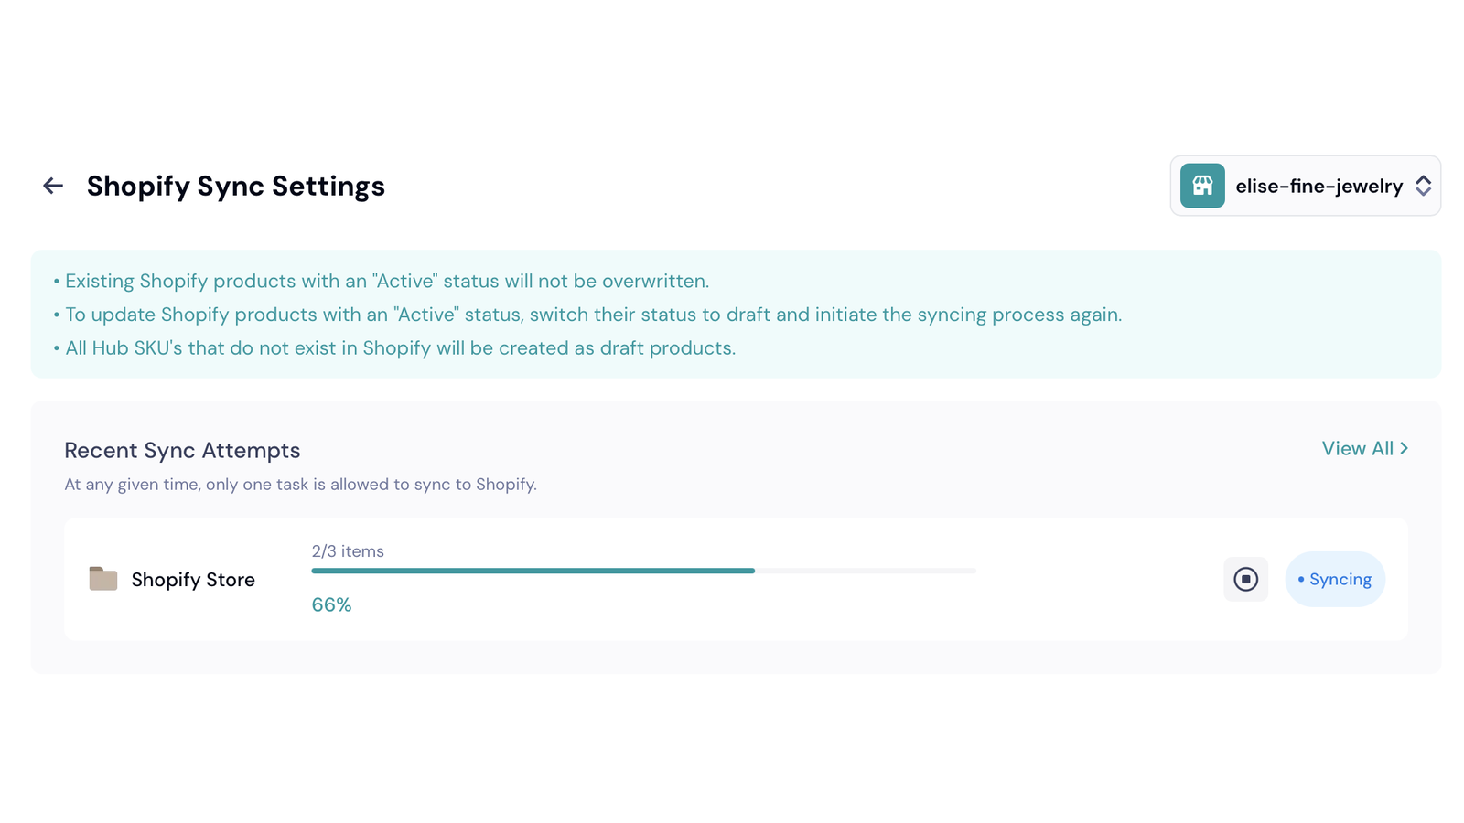Click the Syncing status badge

click(1335, 579)
